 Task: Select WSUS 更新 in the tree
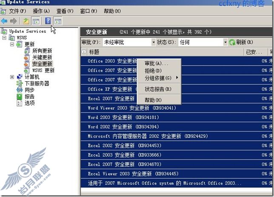tap(43, 71)
